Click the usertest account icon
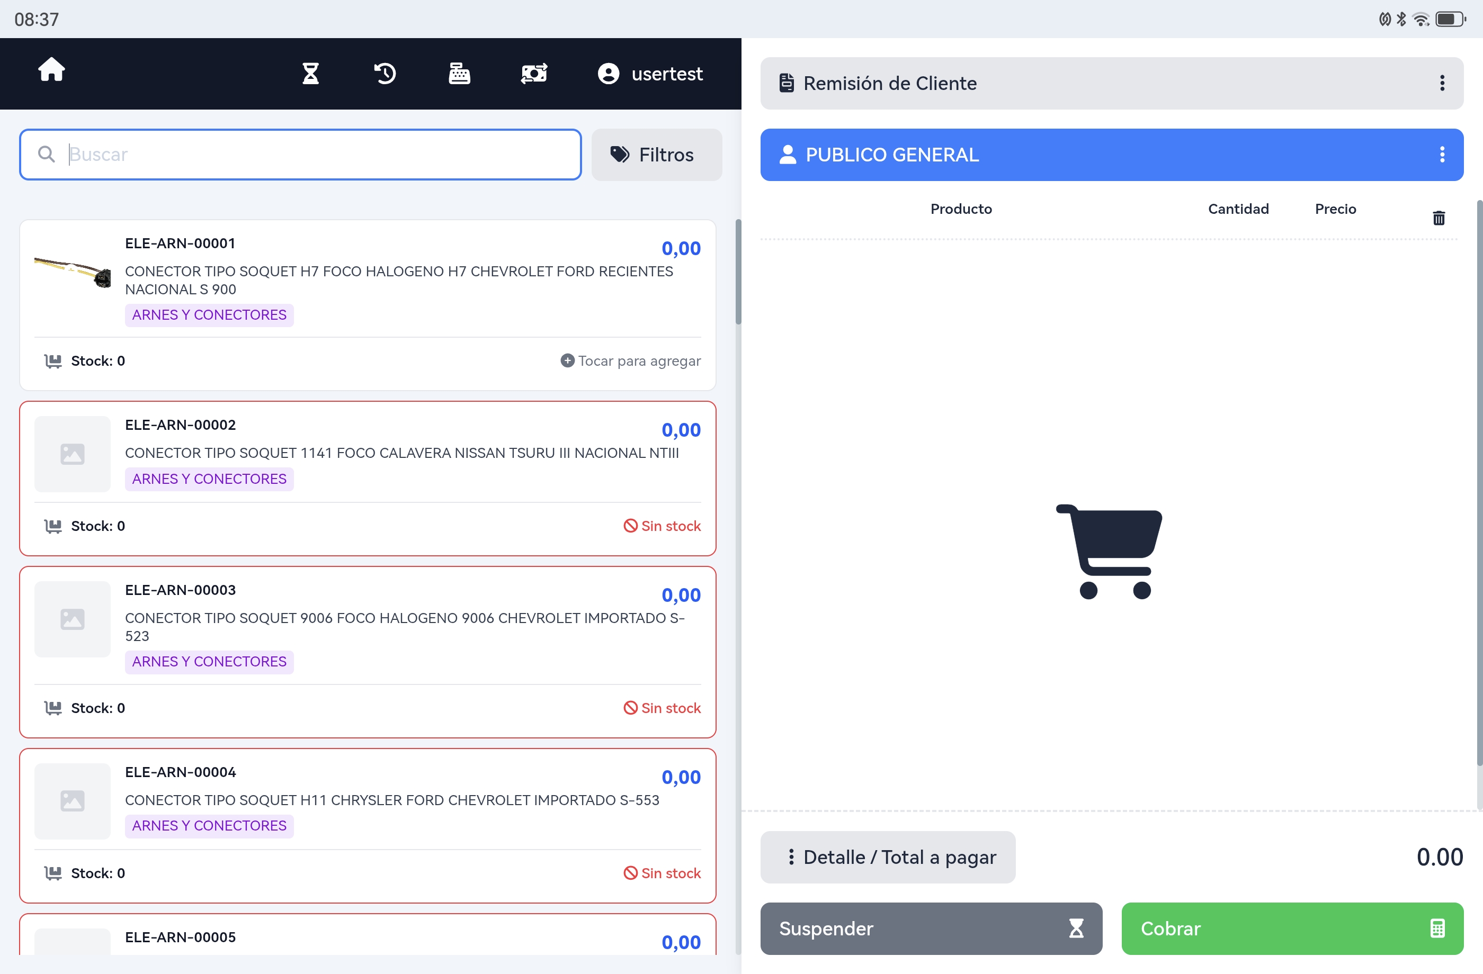The width and height of the screenshot is (1483, 974). tap(608, 74)
